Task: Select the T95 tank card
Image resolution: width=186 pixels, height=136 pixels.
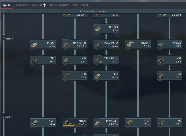Action: 169,123
